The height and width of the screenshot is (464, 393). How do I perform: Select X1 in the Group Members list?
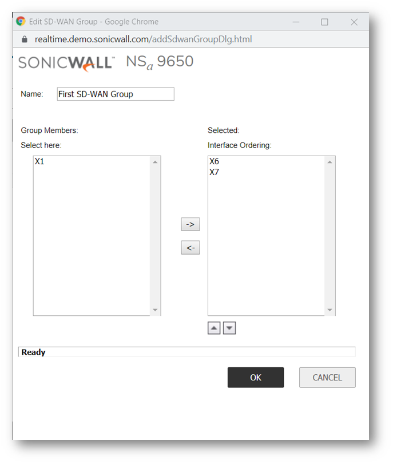click(39, 162)
